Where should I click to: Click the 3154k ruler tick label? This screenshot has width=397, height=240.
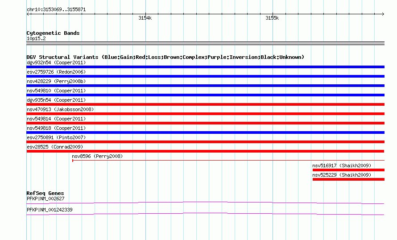pos(145,18)
